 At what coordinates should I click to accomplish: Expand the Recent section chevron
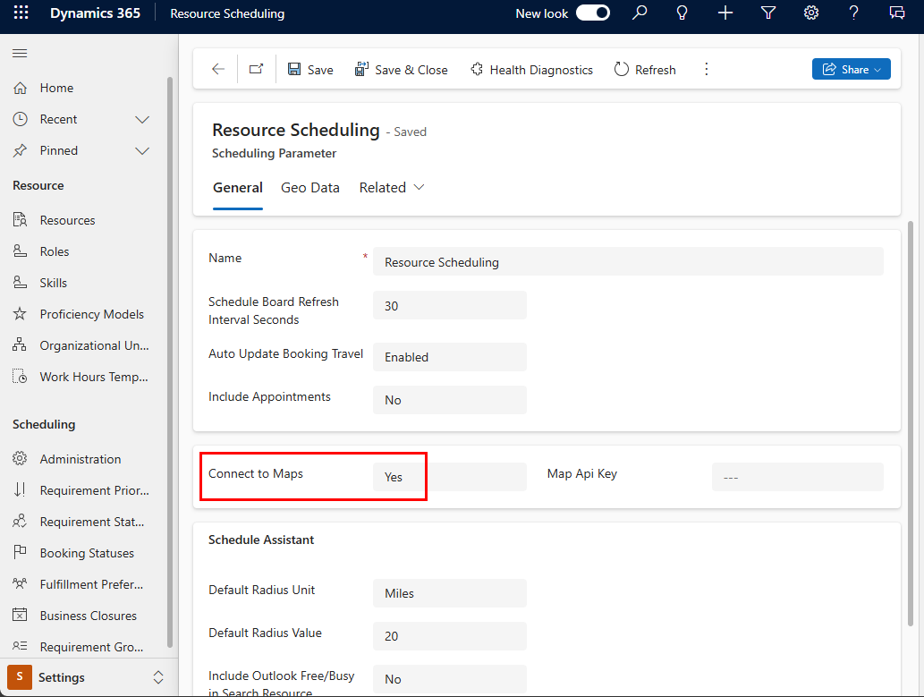click(141, 119)
